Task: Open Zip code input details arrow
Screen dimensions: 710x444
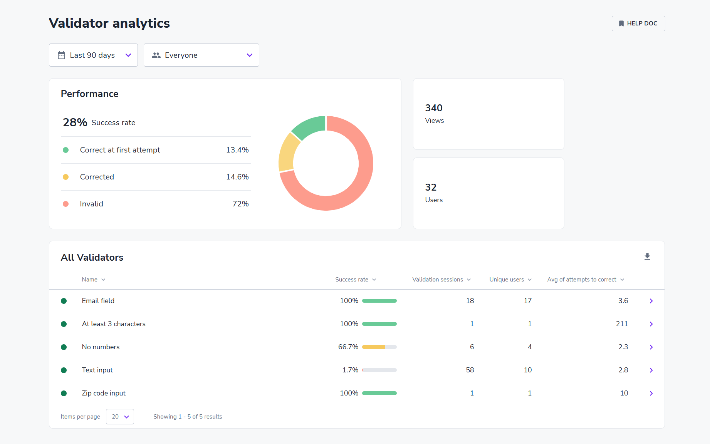Action: [x=651, y=393]
